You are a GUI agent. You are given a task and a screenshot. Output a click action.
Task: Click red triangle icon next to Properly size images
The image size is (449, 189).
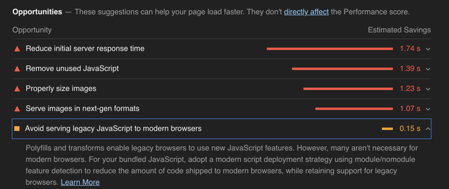click(x=17, y=89)
